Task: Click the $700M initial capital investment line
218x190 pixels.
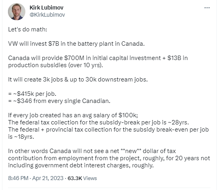Action: (x=98, y=58)
